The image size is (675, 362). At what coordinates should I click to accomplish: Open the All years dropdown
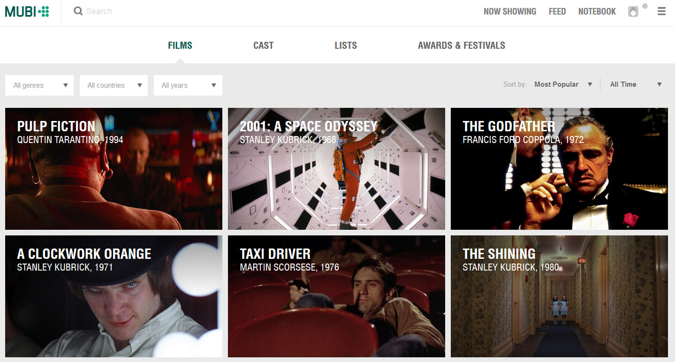(188, 85)
